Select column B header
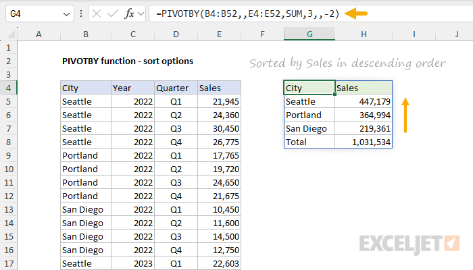This screenshot has width=473, height=270. point(86,34)
